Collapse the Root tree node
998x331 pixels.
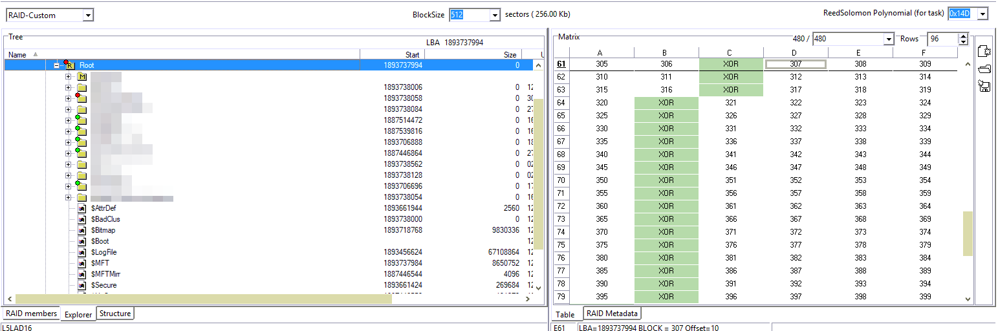tap(57, 65)
